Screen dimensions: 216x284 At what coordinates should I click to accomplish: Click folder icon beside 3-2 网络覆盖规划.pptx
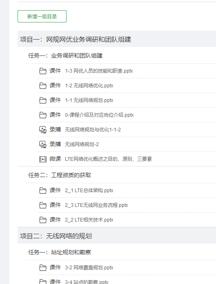tap(43, 268)
